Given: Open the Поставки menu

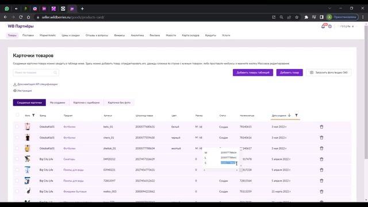Looking at the screenshot, I should (x=28, y=36).
